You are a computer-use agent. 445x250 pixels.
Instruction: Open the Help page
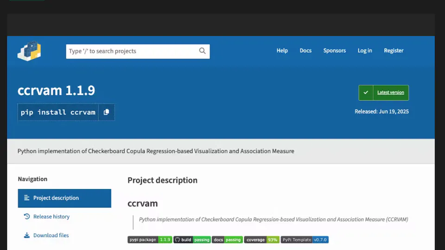coord(282,50)
